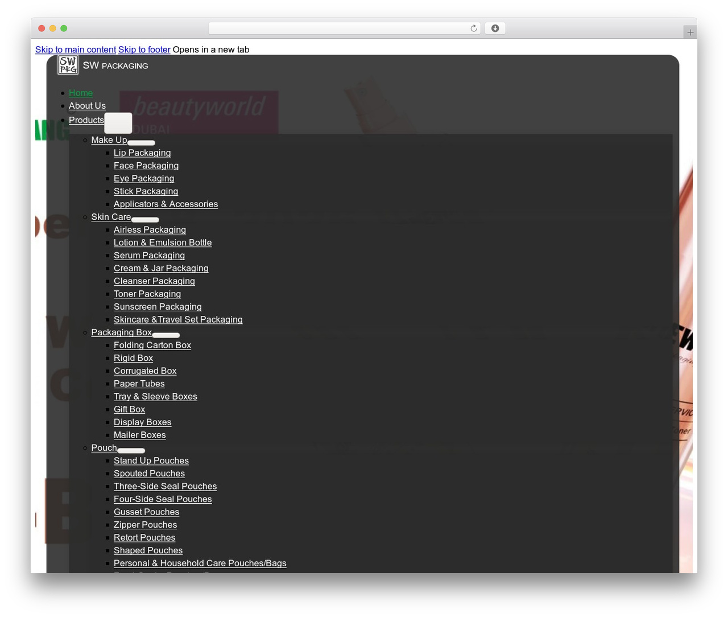This screenshot has width=728, height=617.
Task: Select the Pouch category
Action: pos(104,448)
